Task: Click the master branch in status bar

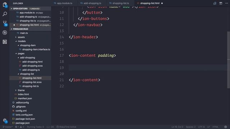Action: tap(8, 127)
